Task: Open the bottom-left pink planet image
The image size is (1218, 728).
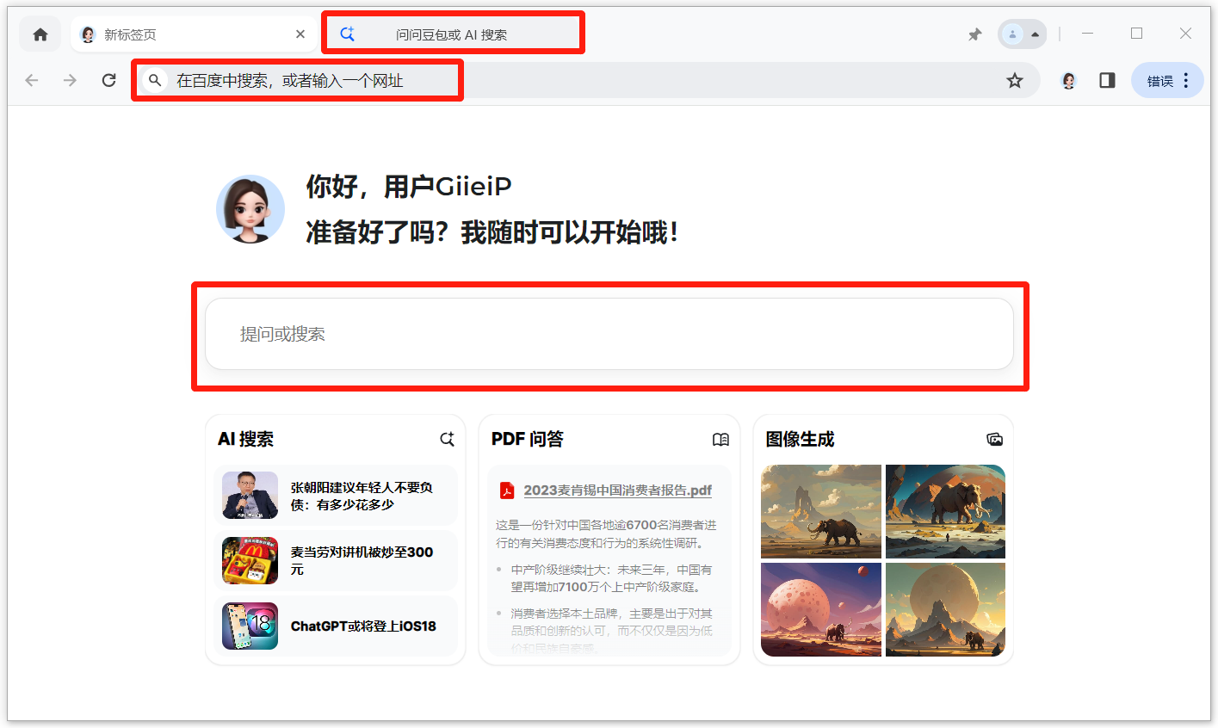Action: (821, 609)
